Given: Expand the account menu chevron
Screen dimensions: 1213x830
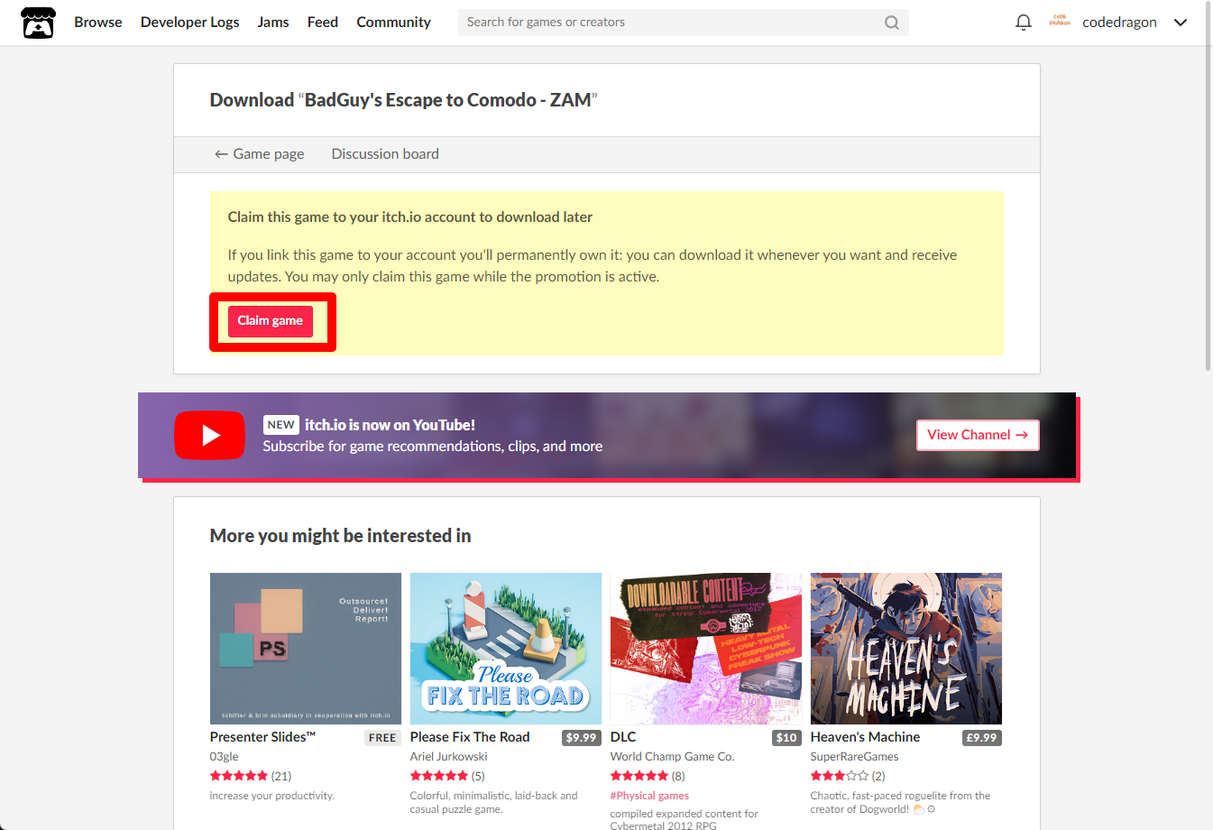Looking at the screenshot, I should tap(1180, 23).
